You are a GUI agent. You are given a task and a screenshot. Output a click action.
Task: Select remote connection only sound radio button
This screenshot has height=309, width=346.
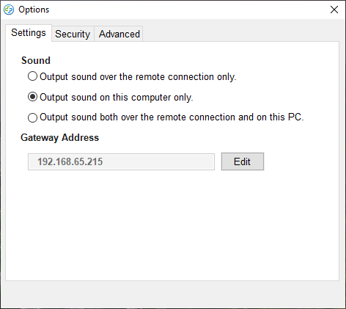pos(32,76)
